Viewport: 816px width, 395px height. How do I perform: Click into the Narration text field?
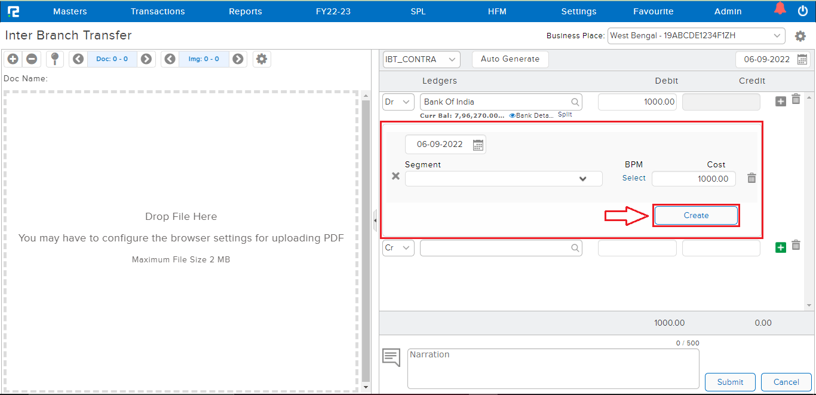point(553,368)
